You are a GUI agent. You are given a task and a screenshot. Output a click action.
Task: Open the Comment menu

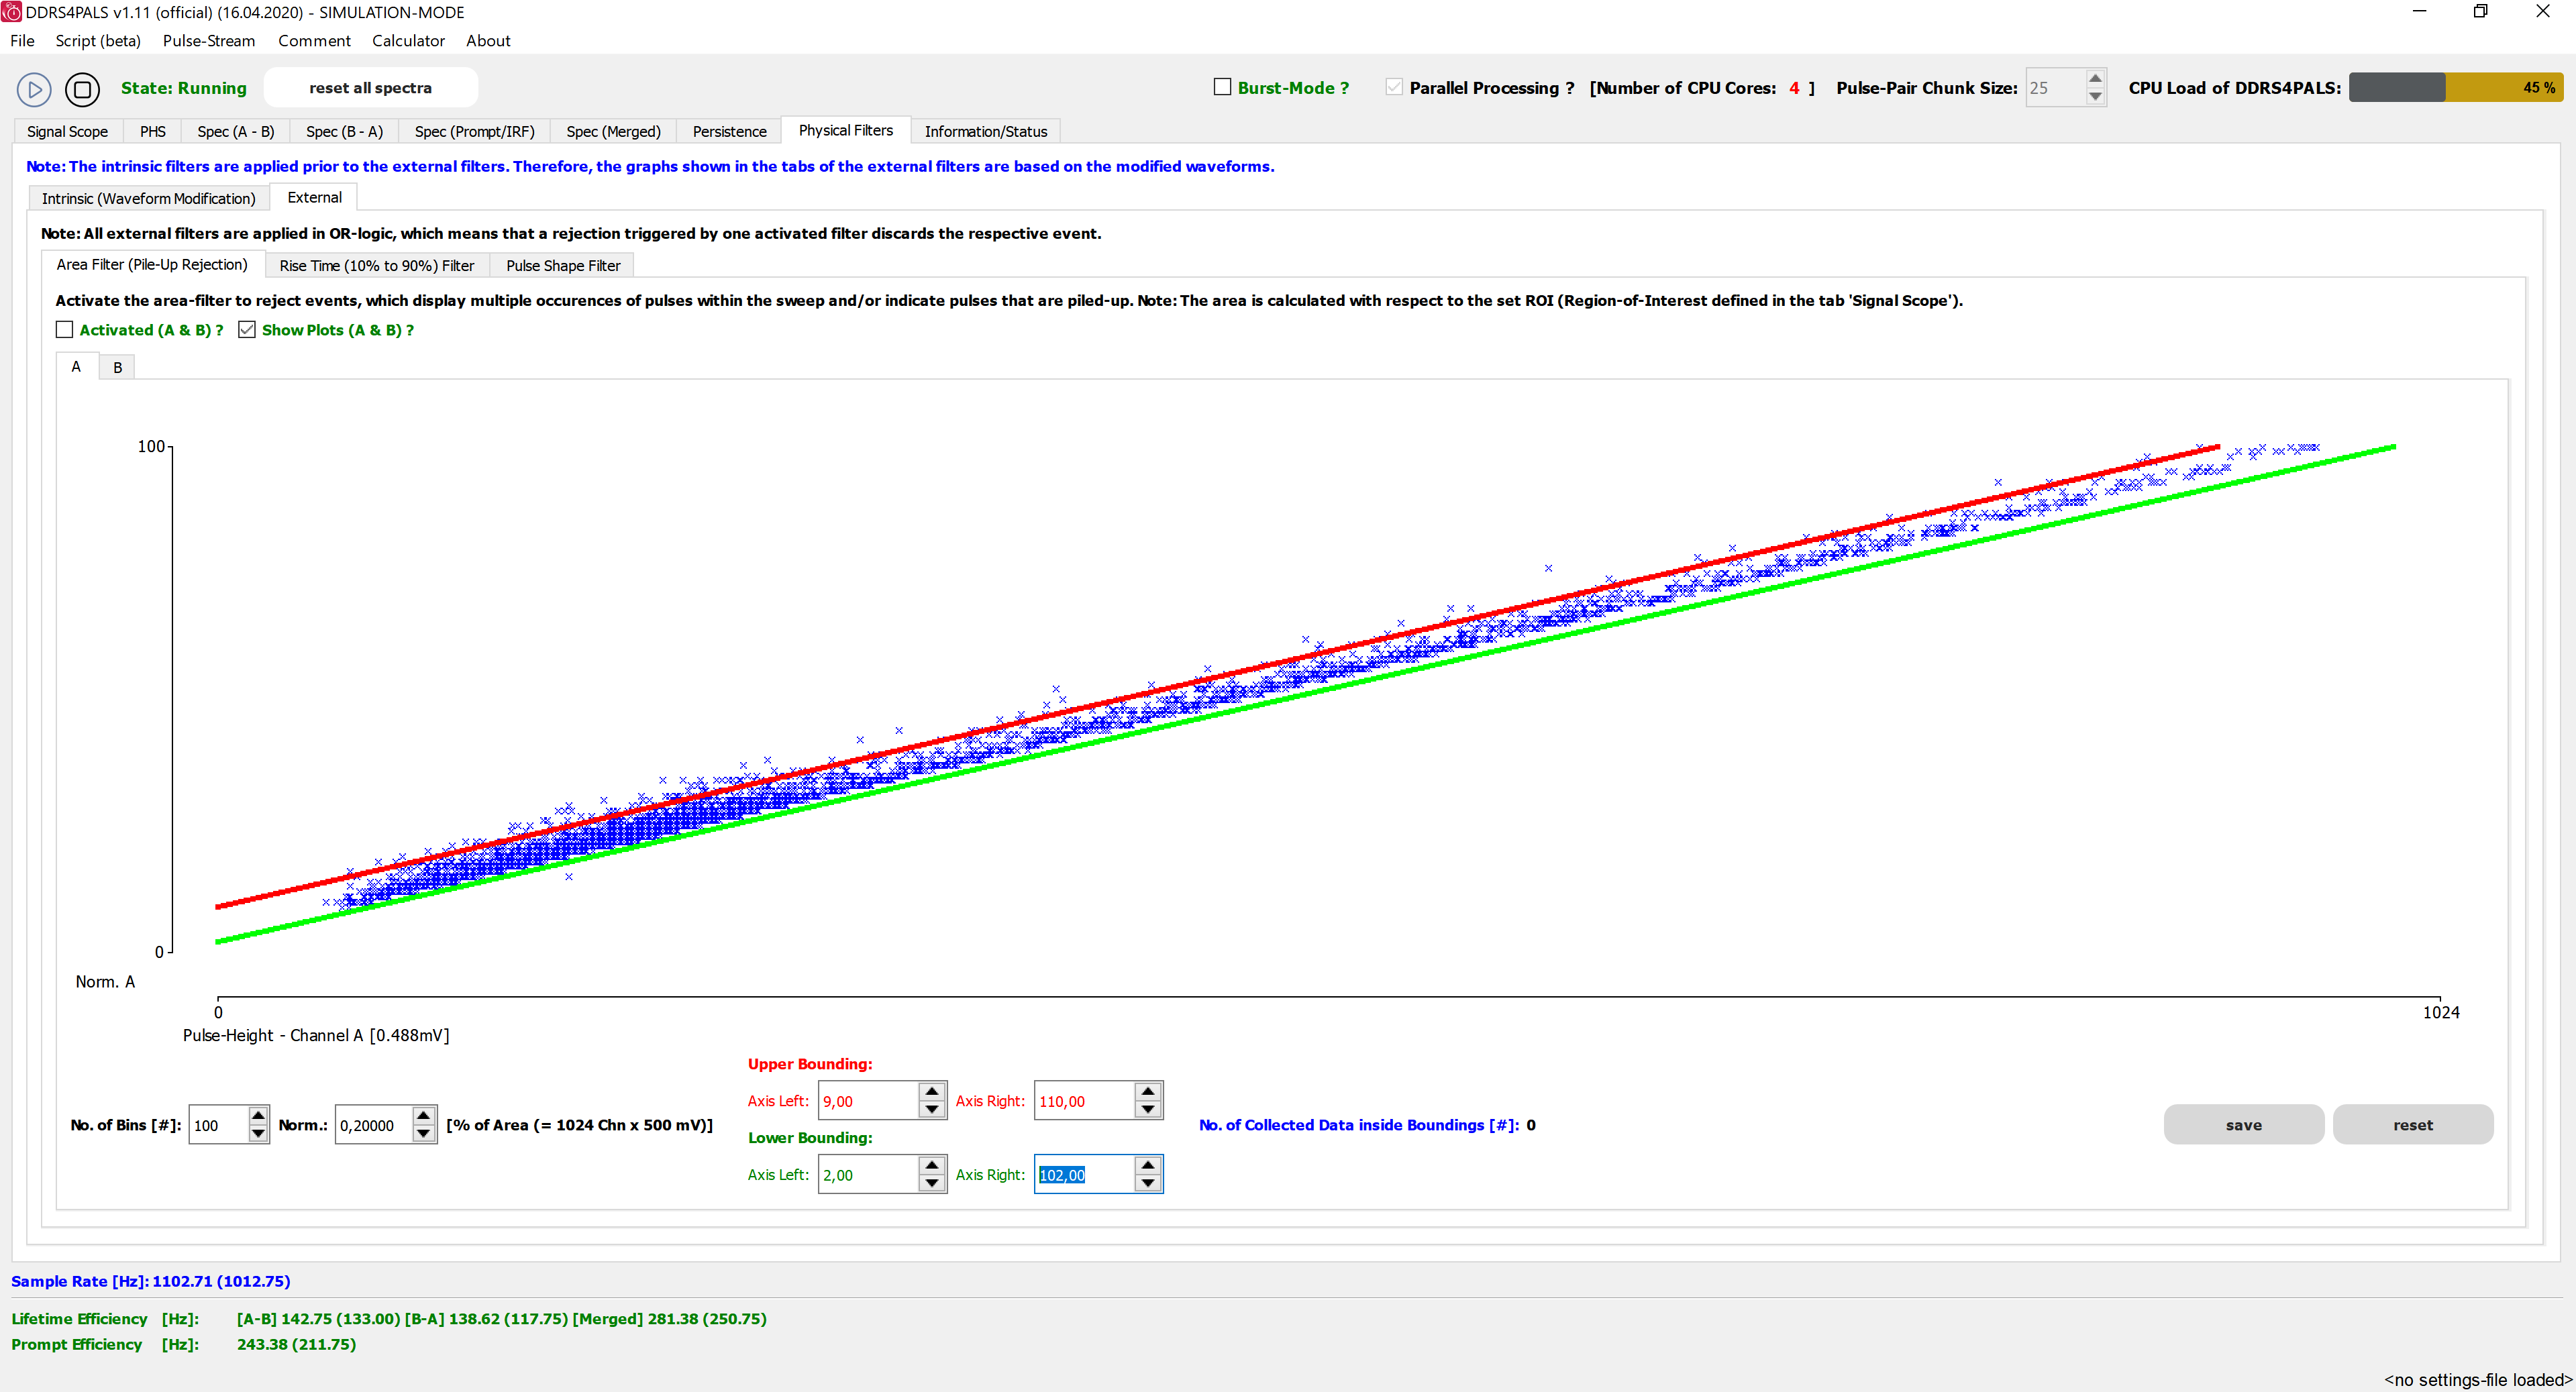tap(314, 41)
